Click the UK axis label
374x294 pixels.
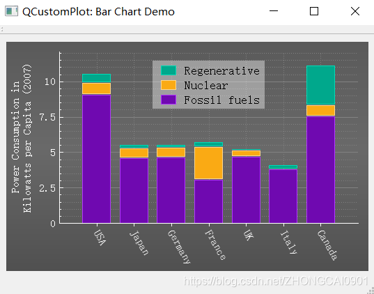249,235
